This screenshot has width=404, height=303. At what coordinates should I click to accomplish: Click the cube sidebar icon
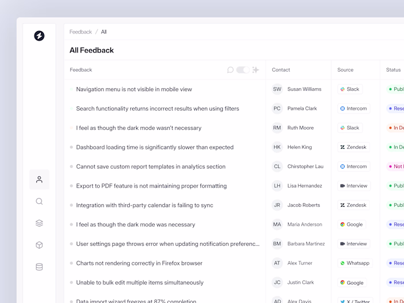[39, 245]
